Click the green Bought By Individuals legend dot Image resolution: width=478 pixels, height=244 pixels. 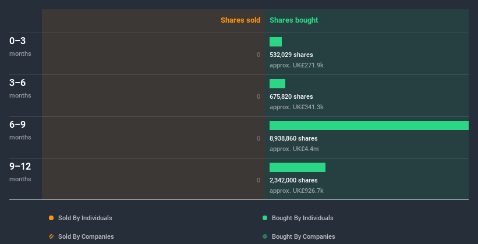pyautogui.click(x=265, y=218)
